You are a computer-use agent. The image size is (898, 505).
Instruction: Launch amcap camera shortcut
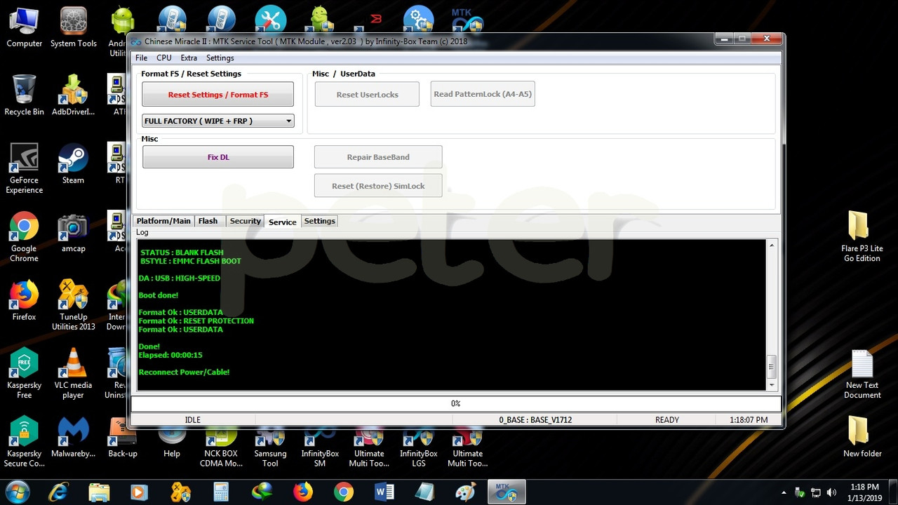click(x=73, y=233)
